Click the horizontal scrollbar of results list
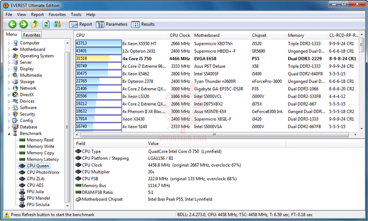 (x=215, y=135)
